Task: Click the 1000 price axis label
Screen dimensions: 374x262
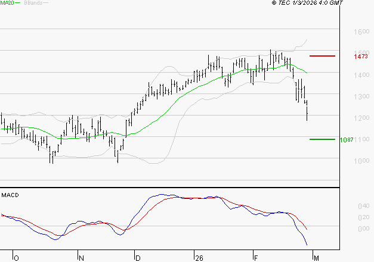Action: click(x=361, y=161)
